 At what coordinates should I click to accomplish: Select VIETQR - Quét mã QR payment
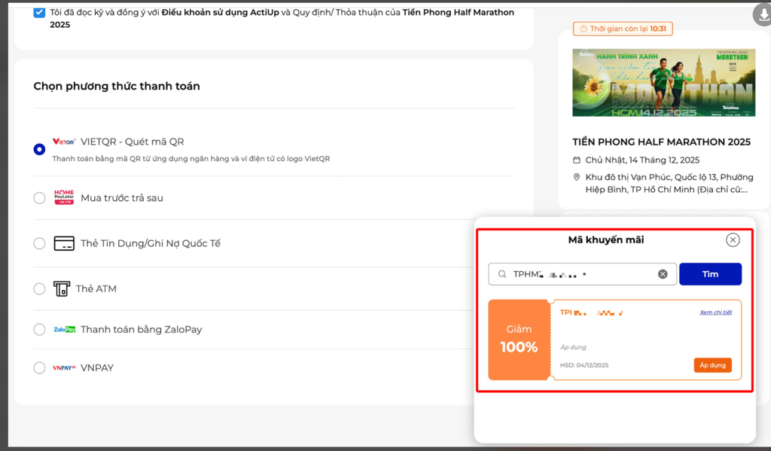(40, 149)
